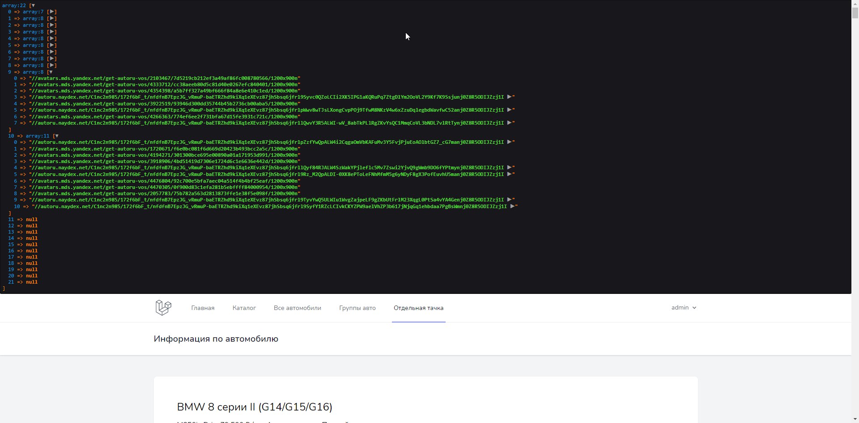859x423 pixels.
Task: Expand index 4 array:8 in dump
Action: (x=52, y=38)
